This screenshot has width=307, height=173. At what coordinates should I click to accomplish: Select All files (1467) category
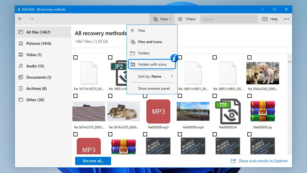tap(43, 32)
